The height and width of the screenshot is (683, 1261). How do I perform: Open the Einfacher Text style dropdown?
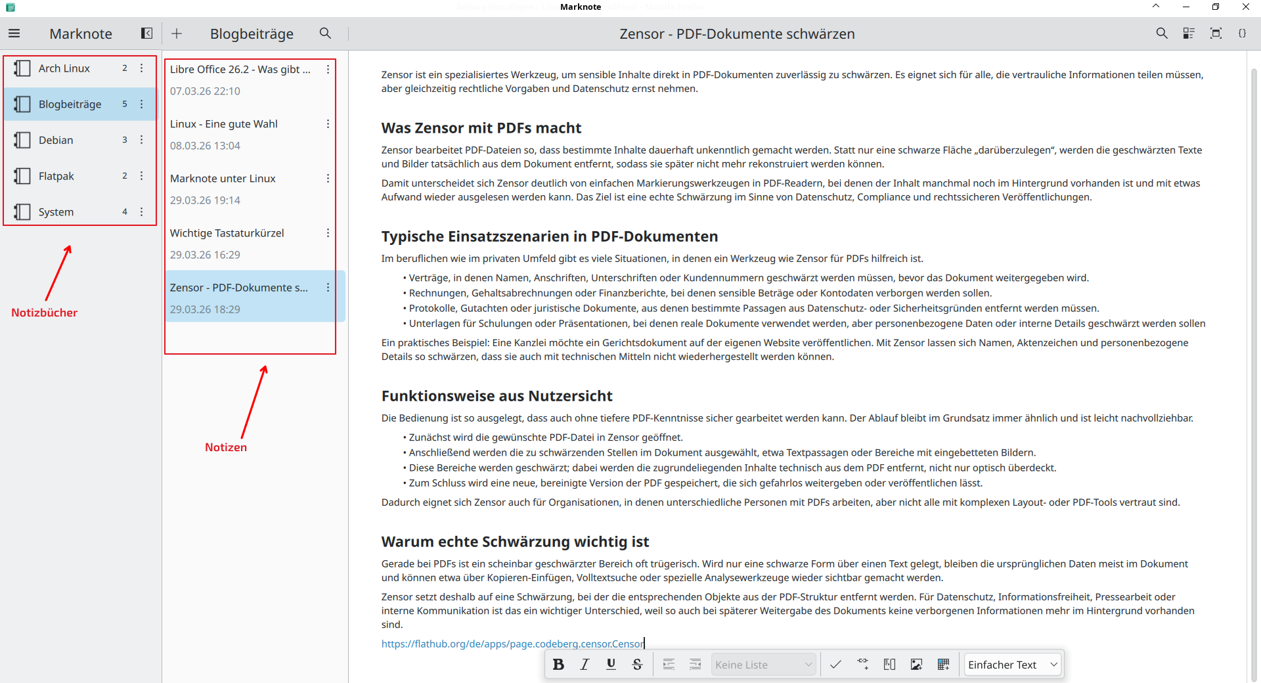coord(1012,665)
